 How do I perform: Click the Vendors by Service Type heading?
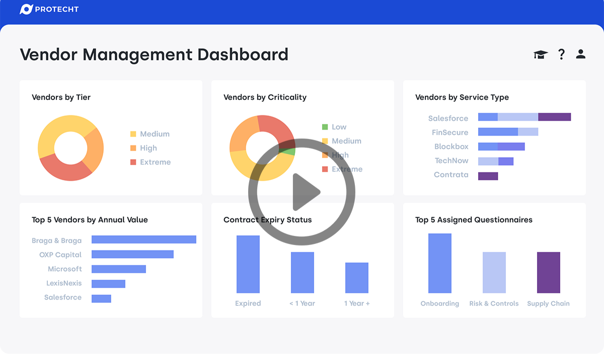(x=462, y=97)
